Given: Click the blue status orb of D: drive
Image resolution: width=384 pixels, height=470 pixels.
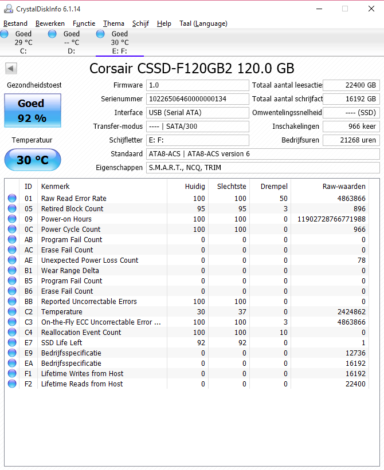Looking at the screenshot, I should coord(52,34).
